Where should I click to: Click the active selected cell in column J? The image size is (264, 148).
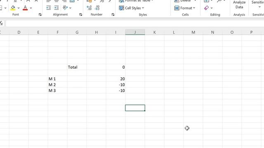(135, 108)
